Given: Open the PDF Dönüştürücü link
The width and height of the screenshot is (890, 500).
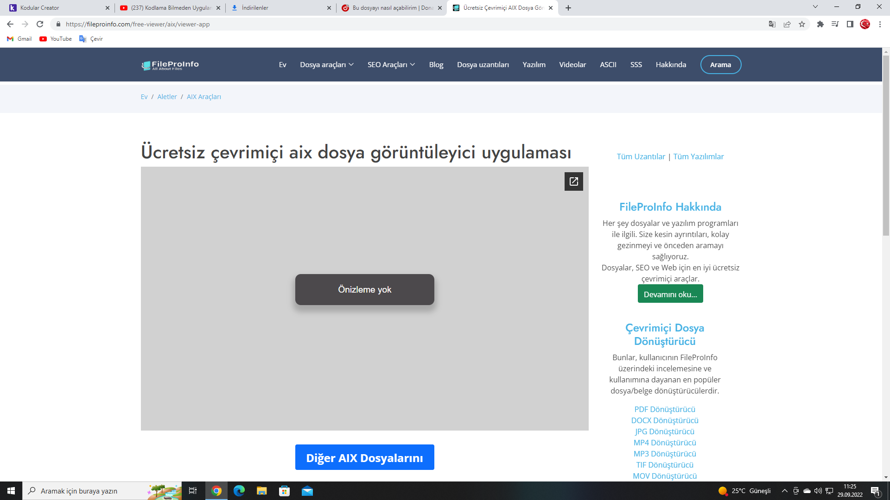Looking at the screenshot, I should (664, 409).
